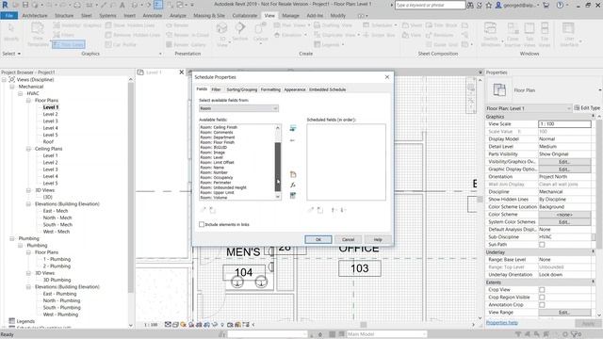Click the Combine parameters icon in the dialog
Viewport: 603px width, 339px height.
coord(293,195)
